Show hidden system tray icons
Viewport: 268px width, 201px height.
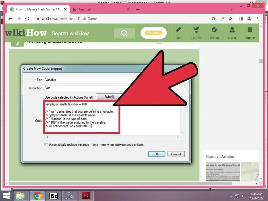point(231,196)
